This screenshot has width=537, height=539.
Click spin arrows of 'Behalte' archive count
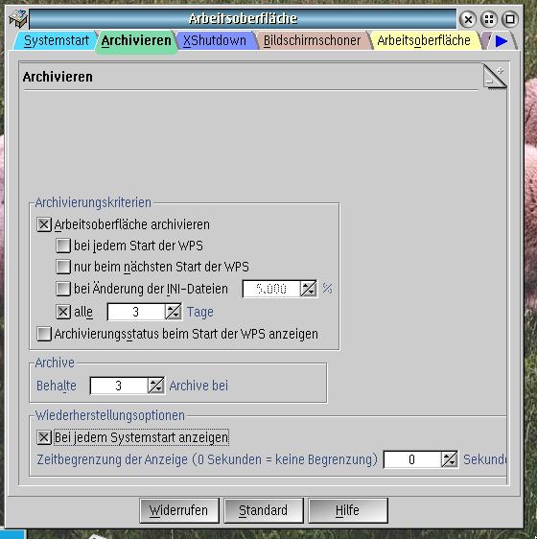(155, 386)
